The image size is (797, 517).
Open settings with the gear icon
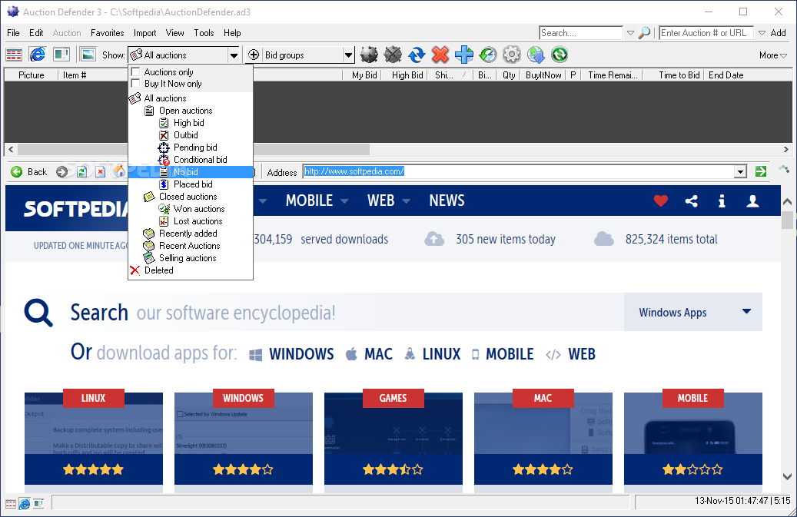click(512, 55)
